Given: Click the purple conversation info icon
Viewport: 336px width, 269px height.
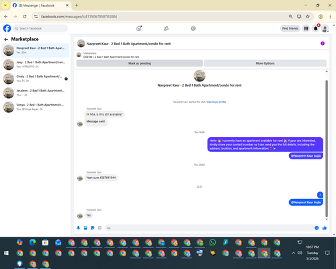Looking at the screenshot, I should 323,43.
